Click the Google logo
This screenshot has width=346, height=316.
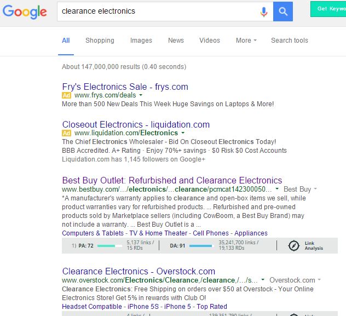coord(25,12)
